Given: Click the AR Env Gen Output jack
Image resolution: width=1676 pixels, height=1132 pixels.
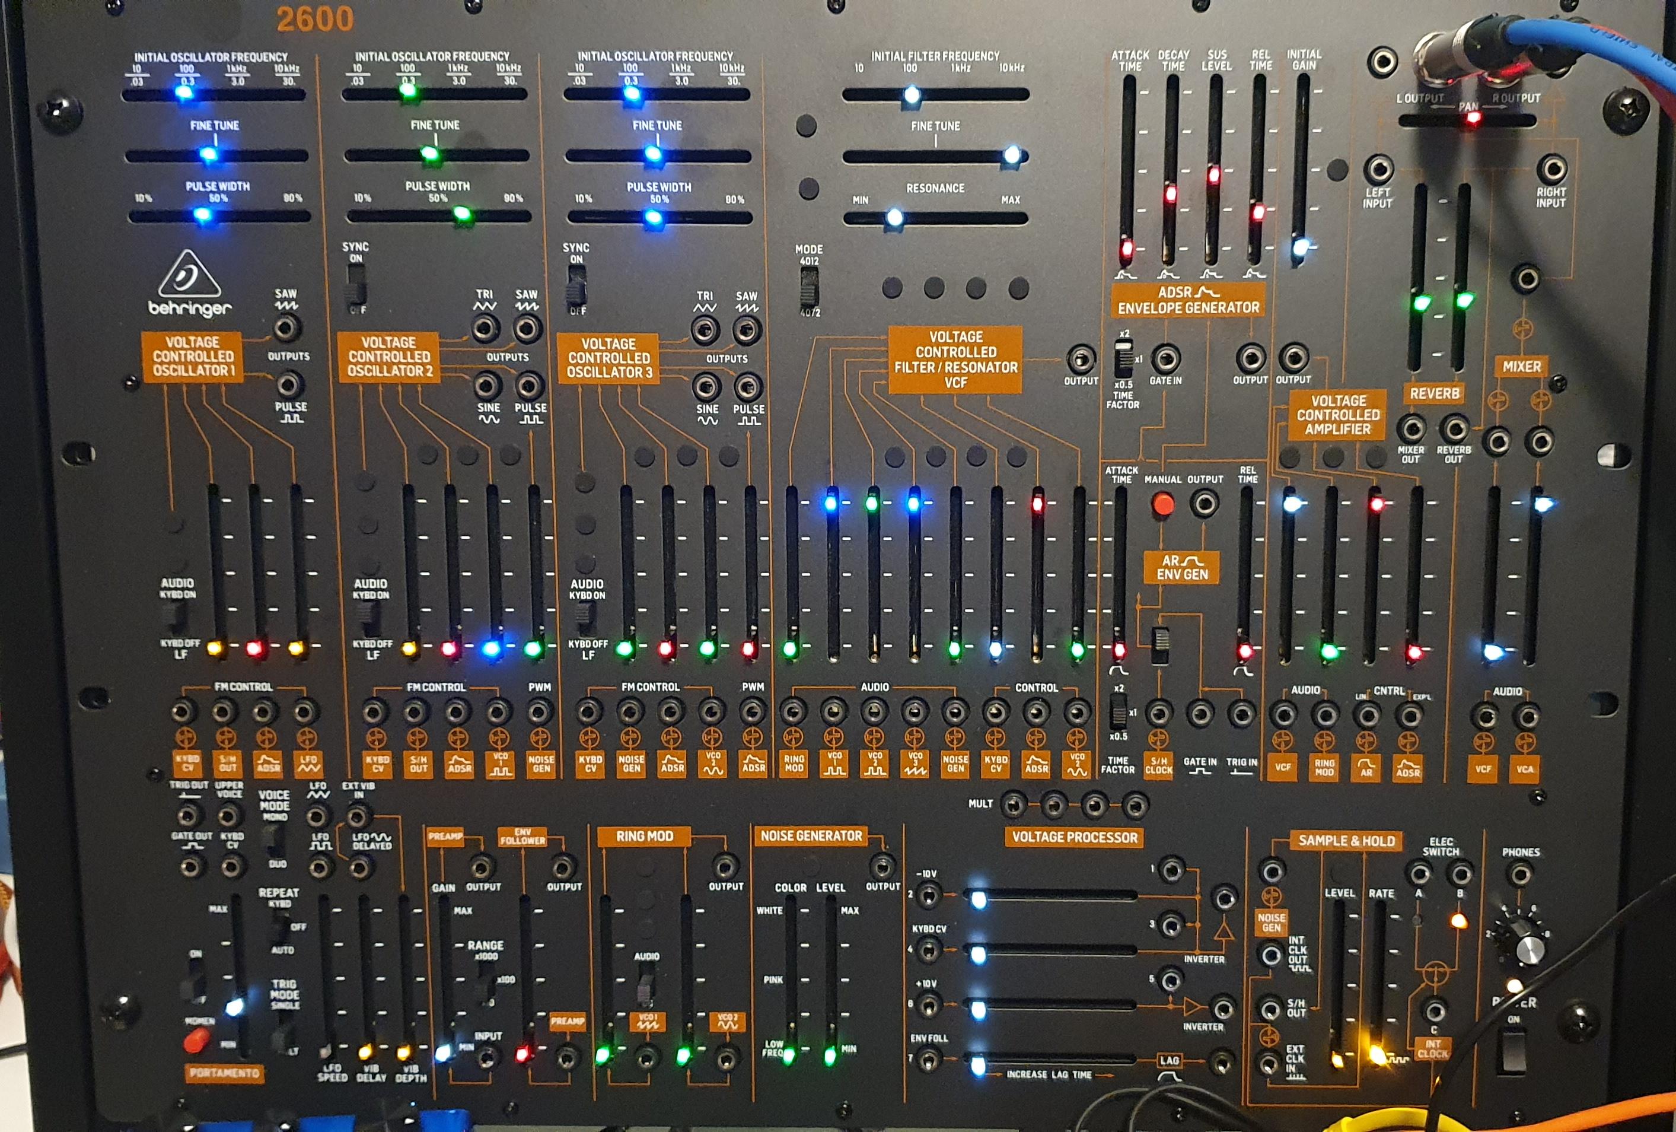Looking at the screenshot, I should (x=1205, y=503).
